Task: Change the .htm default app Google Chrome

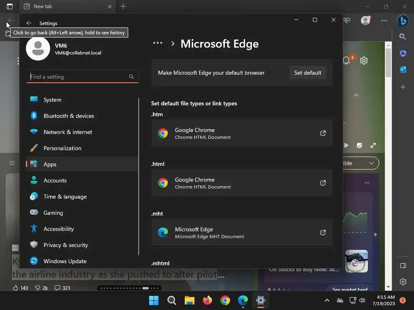Action: (x=242, y=133)
